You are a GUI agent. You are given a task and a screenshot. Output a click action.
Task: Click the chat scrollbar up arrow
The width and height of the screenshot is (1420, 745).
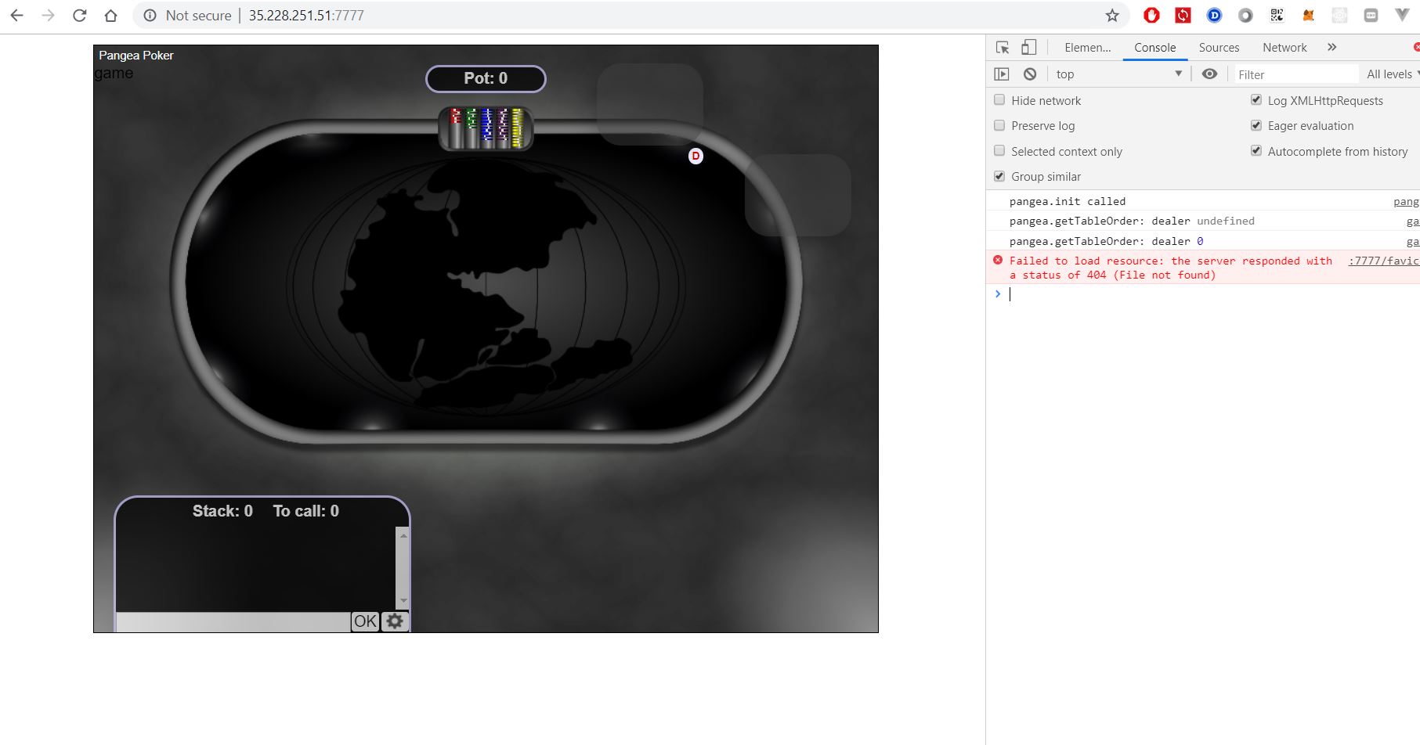(403, 535)
